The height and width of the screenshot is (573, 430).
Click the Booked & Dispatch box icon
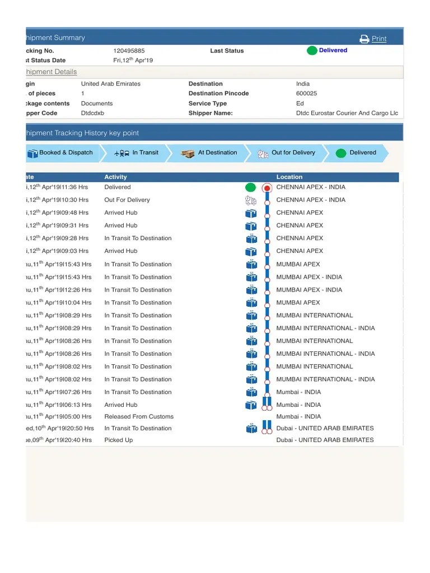tap(32, 153)
